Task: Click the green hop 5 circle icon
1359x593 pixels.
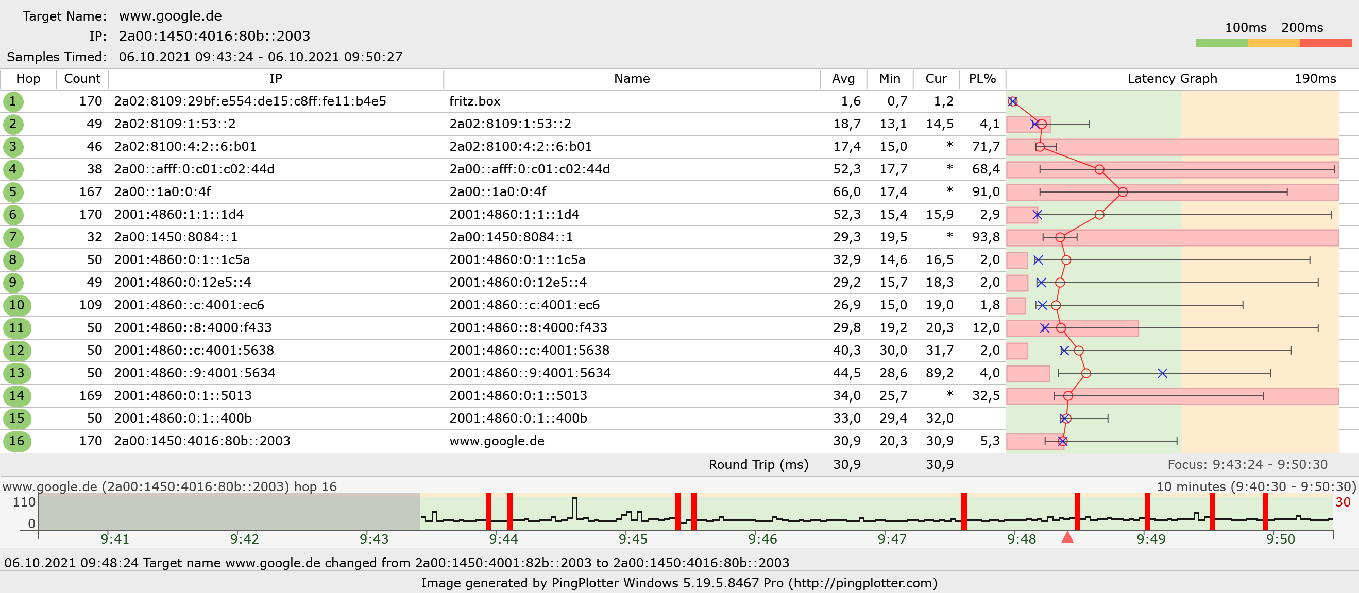Action: [13, 192]
